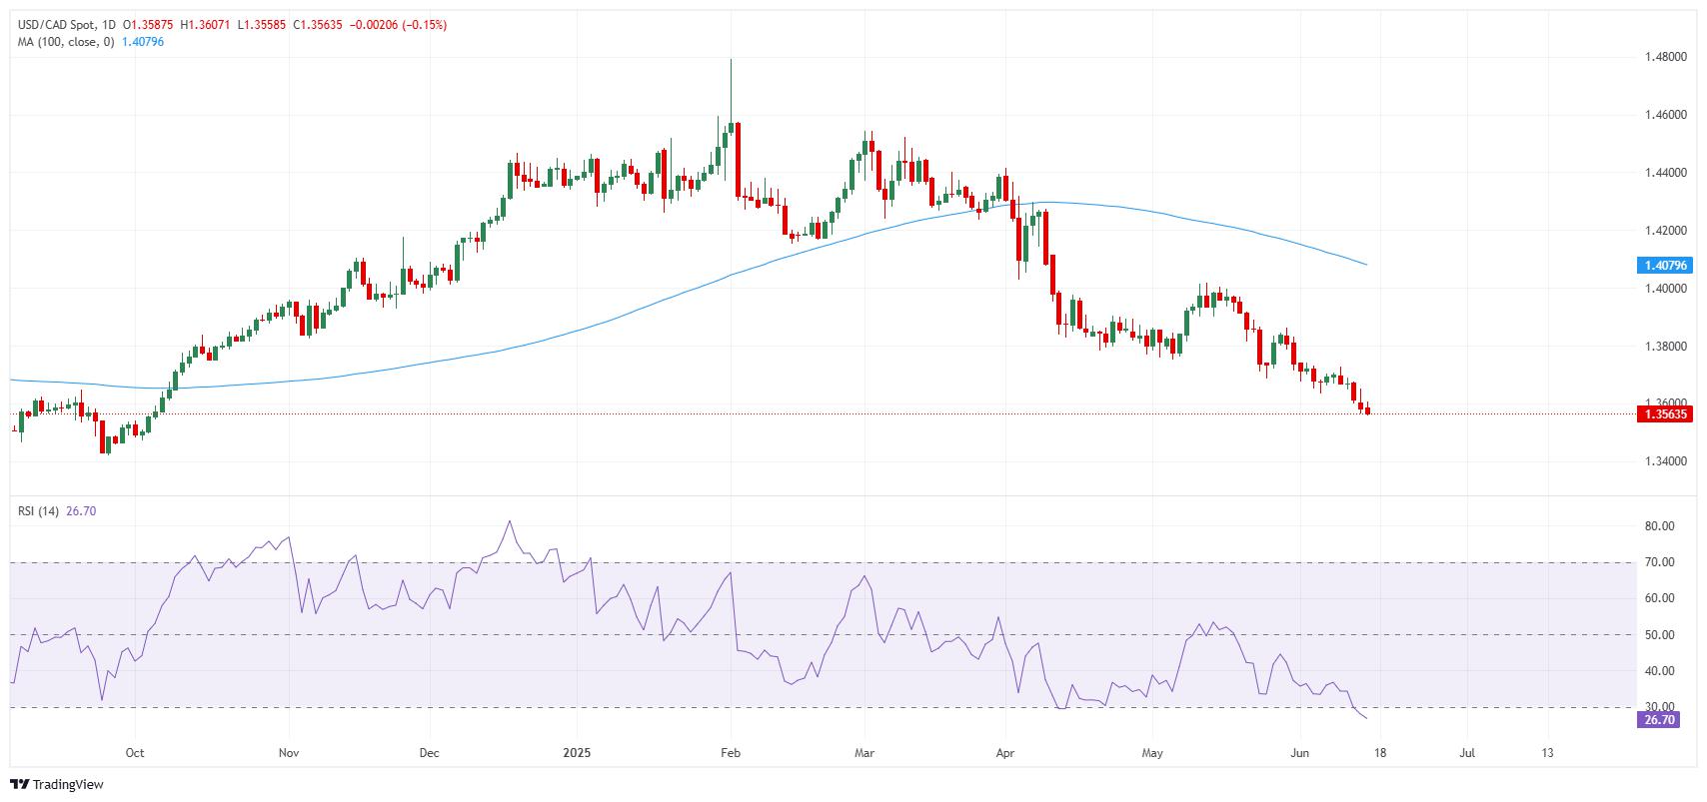Click the 1.48000 price axis label
Image resolution: width=1707 pixels, height=802 pixels.
[x=1665, y=58]
